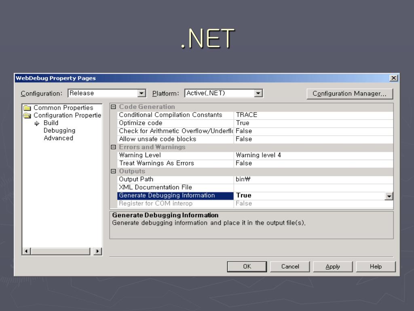Select the Configuration Properties tree node

tap(68, 115)
